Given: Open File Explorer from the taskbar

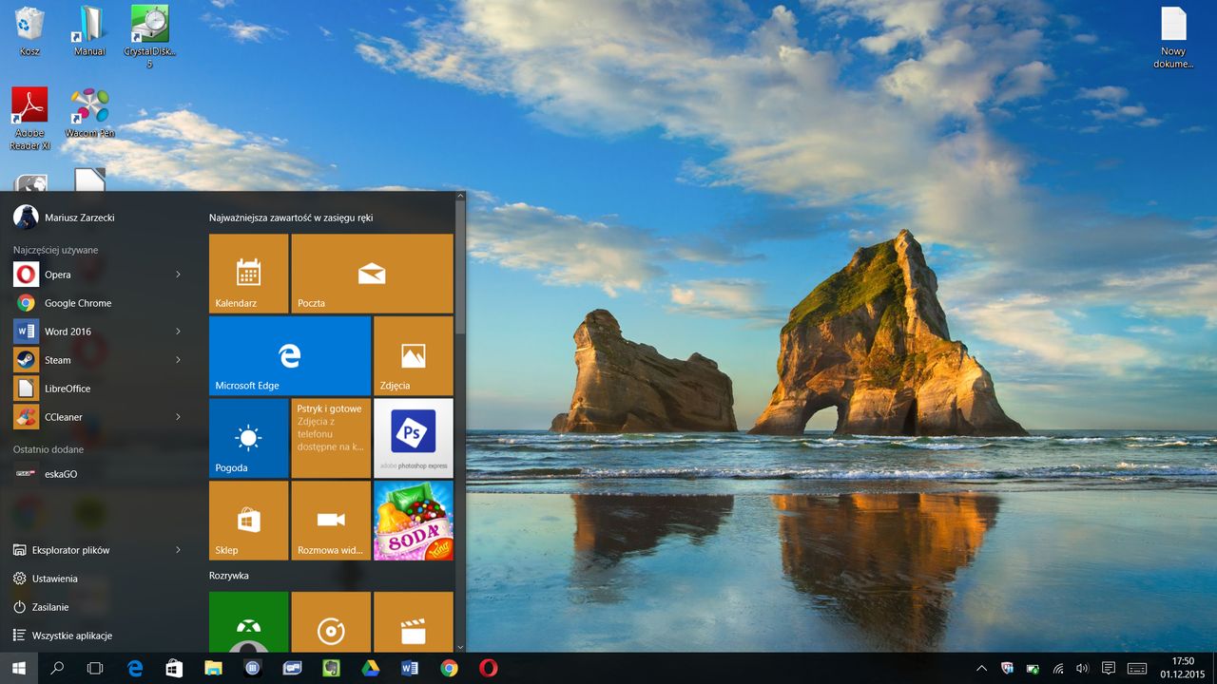Looking at the screenshot, I should 213,668.
